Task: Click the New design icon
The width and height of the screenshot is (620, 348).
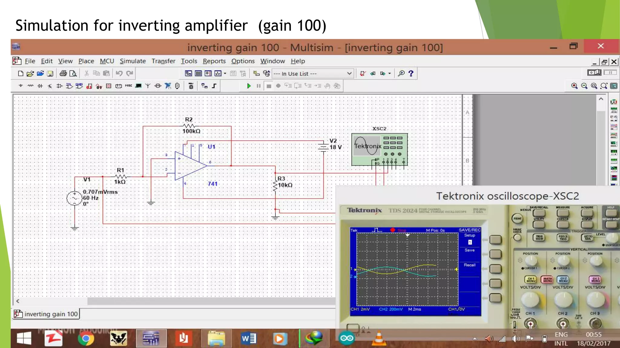Action: [x=21, y=73]
